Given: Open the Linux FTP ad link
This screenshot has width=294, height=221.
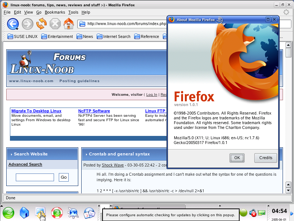Looking at the screenshot, I should coord(155,111).
